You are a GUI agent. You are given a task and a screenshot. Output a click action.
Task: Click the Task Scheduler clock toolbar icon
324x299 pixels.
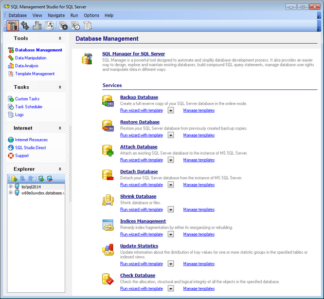[76, 26]
